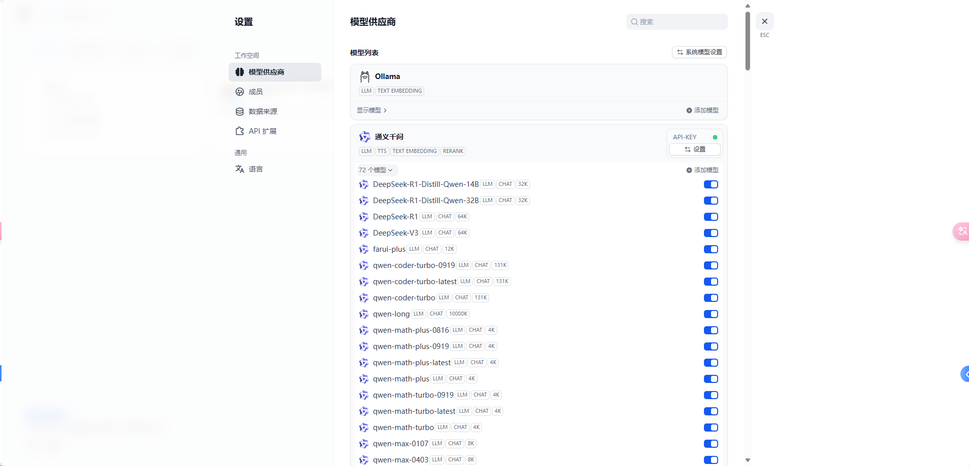Viewport: 969px width, 466px height.
Task: Disable qwen-coder-turbo-latest toggle
Action: point(711,282)
